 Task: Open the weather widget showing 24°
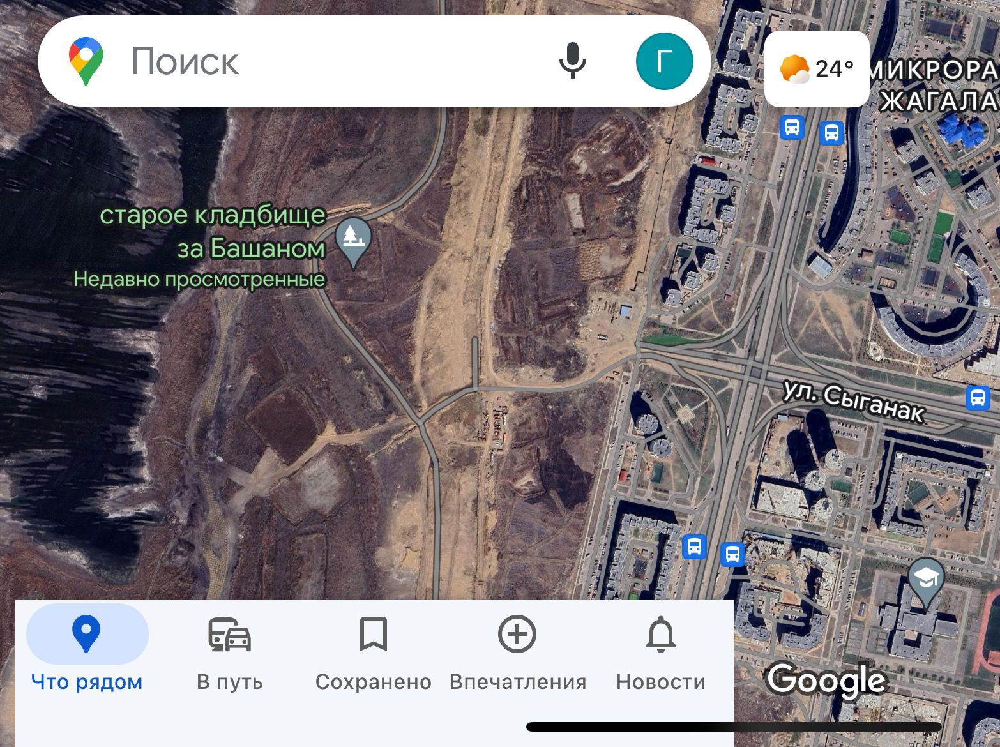coord(817,69)
